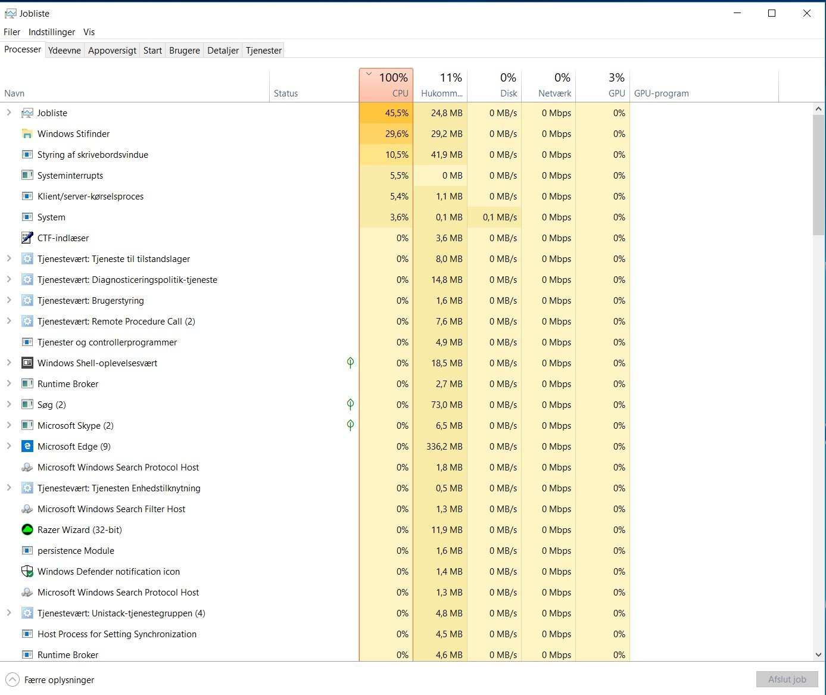Sort by the Netværk column header
Viewport: 826px width, 695px height.
[548, 85]
